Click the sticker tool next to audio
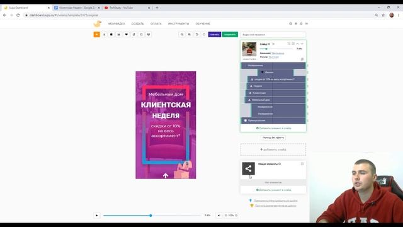Image resolution: width=403 pixels, height=227 pixels. tap(141, 35)
